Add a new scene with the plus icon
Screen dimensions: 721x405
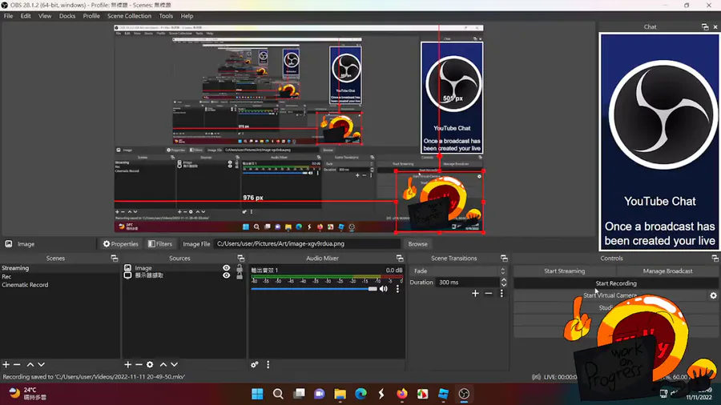coord(6,365)
